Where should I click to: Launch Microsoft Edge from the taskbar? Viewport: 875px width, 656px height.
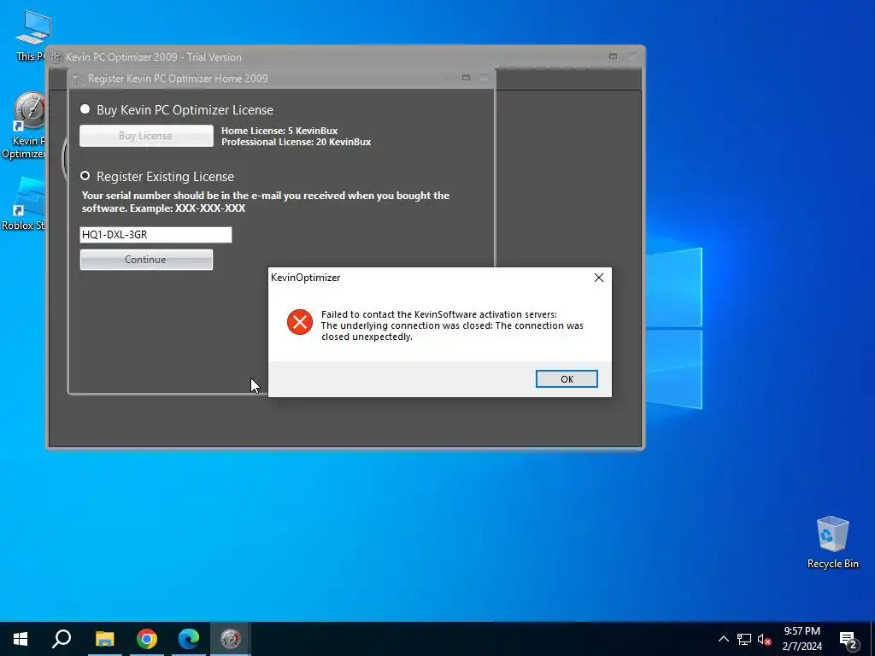[189, 639]
